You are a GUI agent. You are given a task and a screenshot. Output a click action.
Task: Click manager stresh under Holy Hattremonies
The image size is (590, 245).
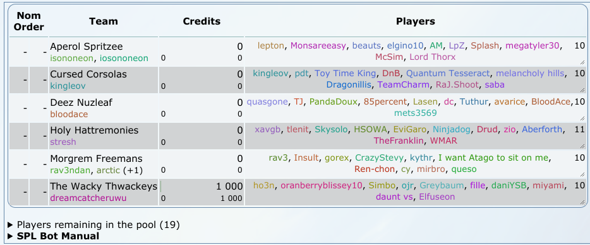pyautogui.click(x=63, y=142)
